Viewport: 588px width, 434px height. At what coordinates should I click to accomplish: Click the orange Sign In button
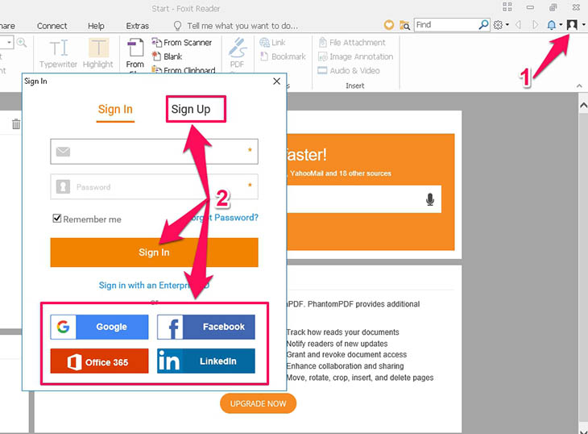coord(154,252)
